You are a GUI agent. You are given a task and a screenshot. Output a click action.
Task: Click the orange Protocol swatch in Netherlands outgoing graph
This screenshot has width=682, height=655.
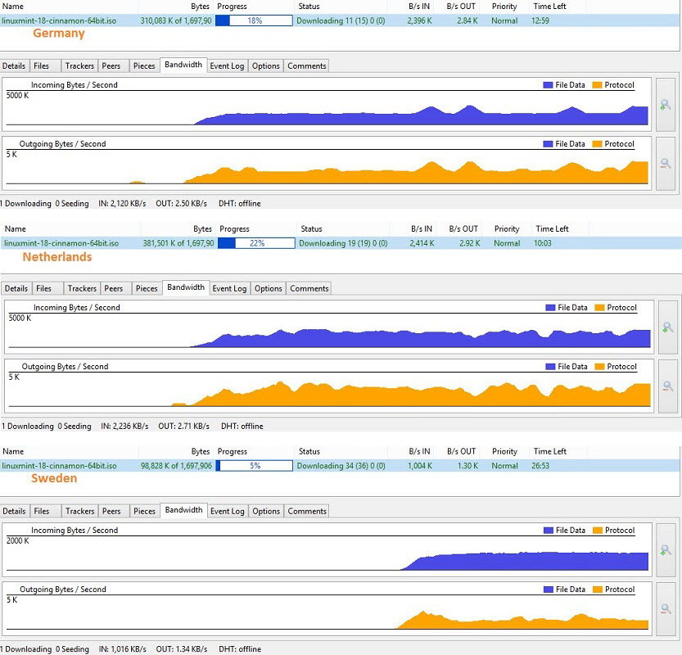[600, 367]
